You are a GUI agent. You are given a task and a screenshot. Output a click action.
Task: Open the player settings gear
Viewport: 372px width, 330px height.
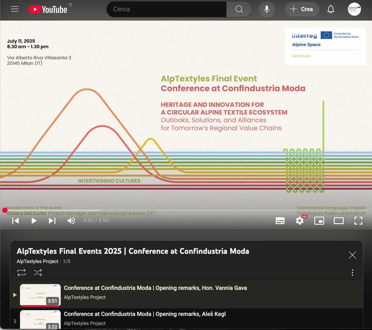coord(300,221)
